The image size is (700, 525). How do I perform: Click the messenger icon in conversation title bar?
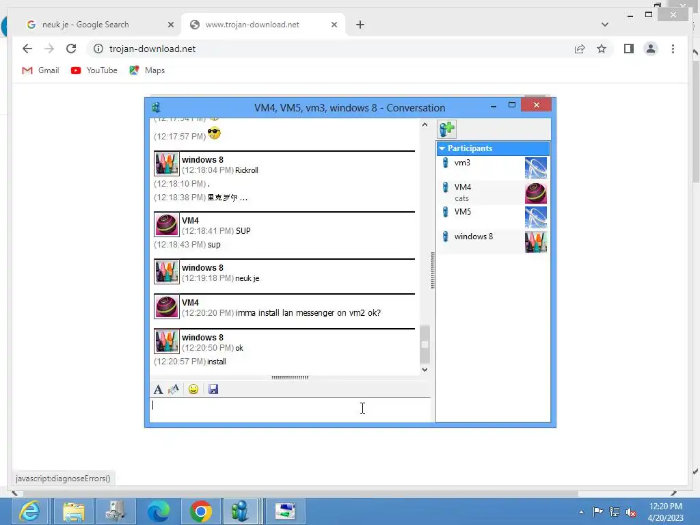click(157, 107)
